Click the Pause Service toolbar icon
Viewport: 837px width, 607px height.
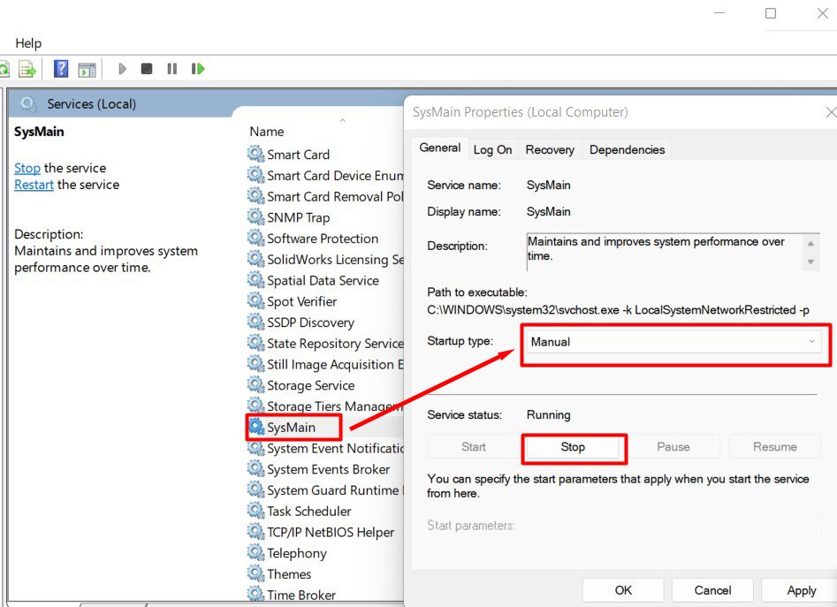[171, 69]
